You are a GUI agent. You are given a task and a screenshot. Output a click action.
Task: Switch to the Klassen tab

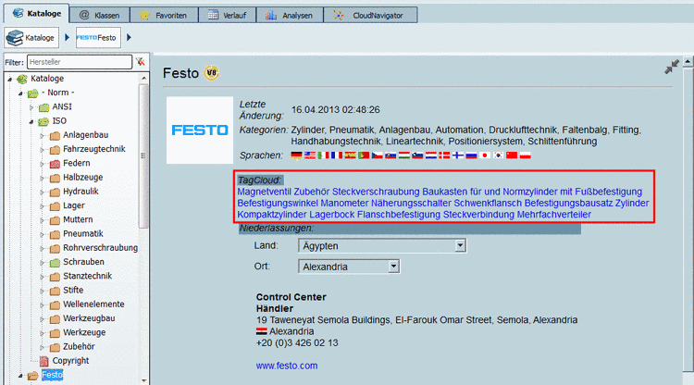coord(100,15)
